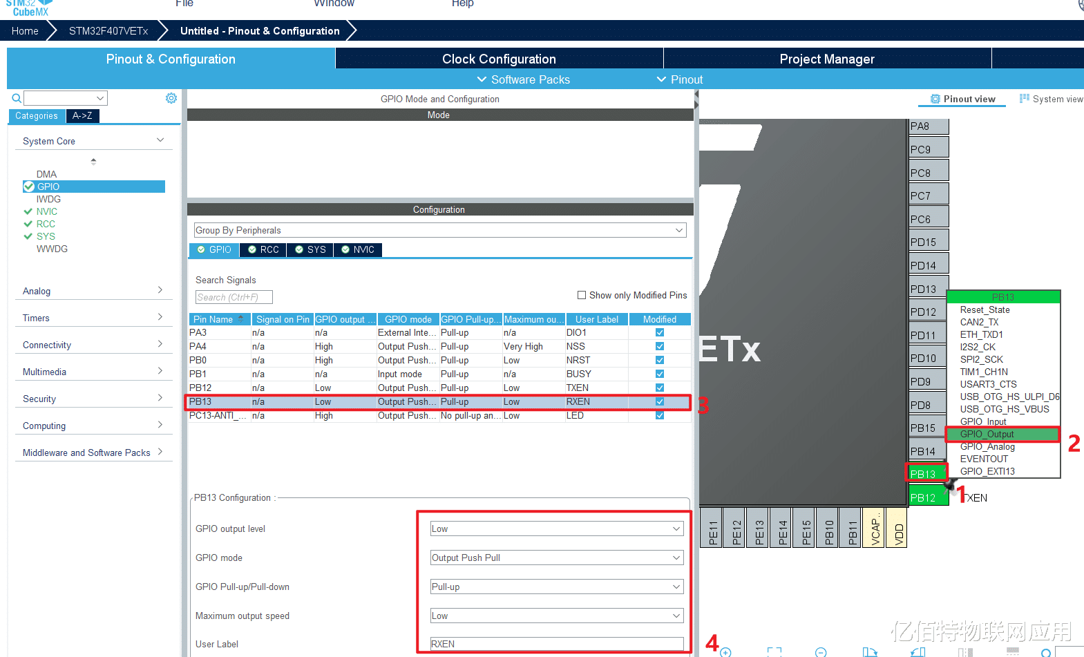Click the PB12 pin on the chip
The width and height of the screenshot is (1084, 657).
929,497
